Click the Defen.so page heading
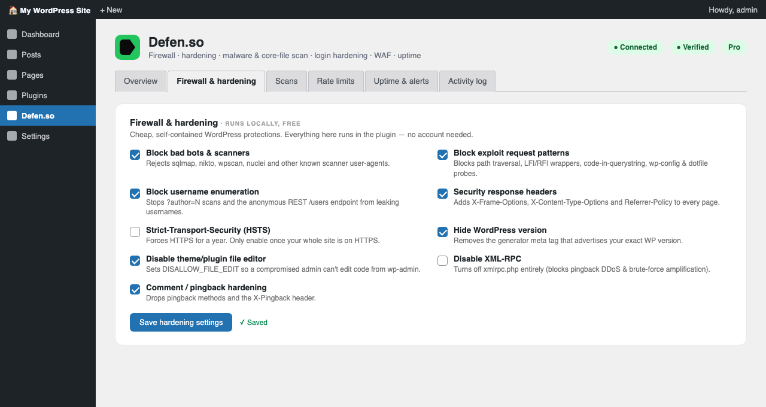Screen dimensions: 766x407 tap(176, 42)
